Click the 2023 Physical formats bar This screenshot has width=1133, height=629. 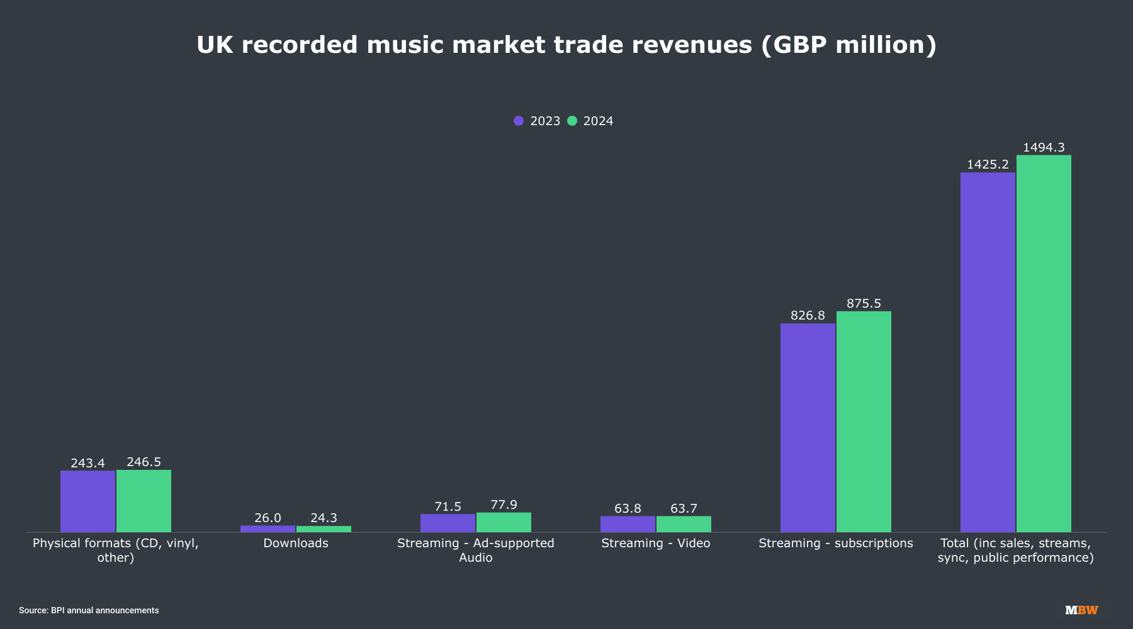click(x=87, y=501)
